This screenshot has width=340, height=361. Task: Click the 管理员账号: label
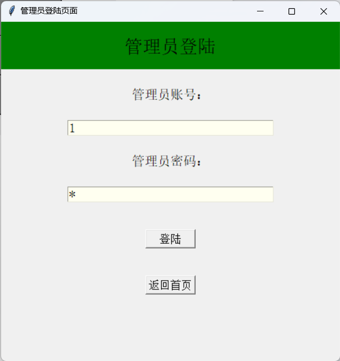click(x=167, y=94)
